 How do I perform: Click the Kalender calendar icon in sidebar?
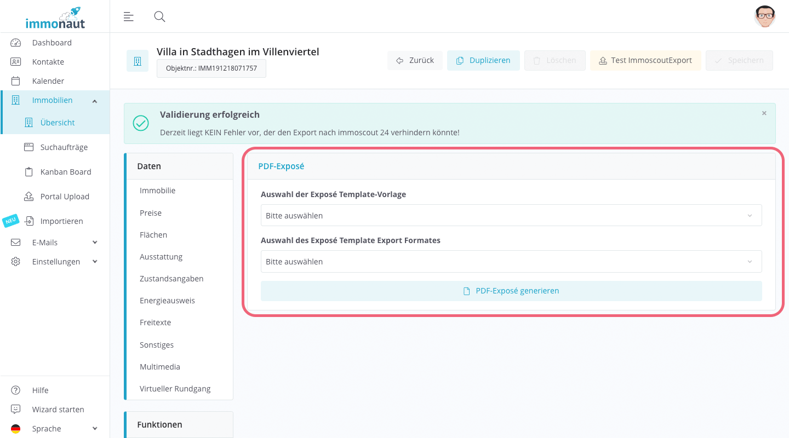[15, 81]
